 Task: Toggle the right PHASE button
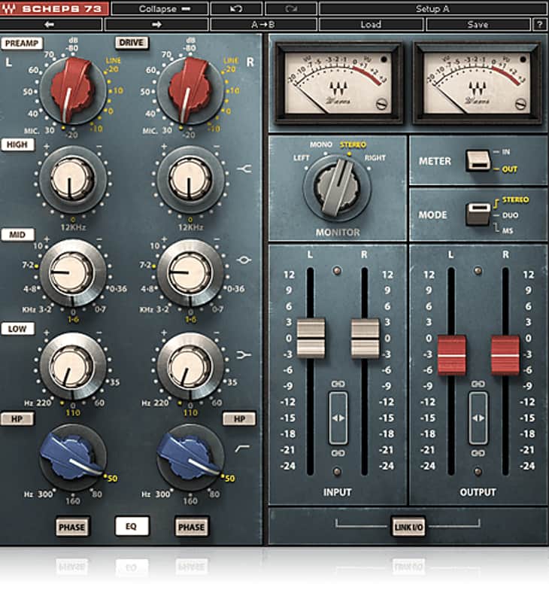point(192,527)
